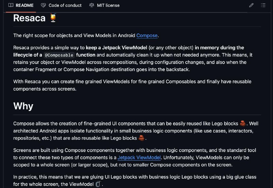Screen dimensions: 273x188
Task: Click the Why section heading
Action: 23,106
